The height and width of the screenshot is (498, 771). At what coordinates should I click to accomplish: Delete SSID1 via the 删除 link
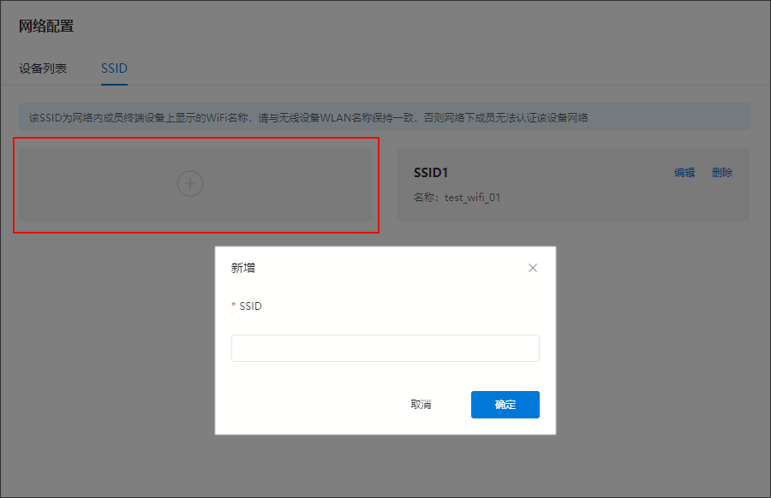tap(722, 172)
